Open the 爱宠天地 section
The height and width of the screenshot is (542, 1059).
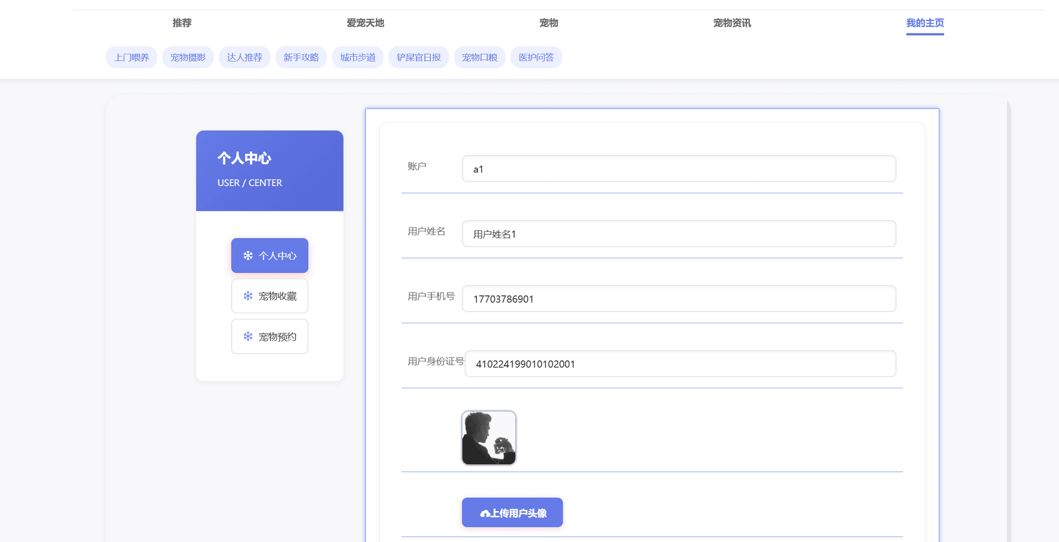pyautogui.click(x=366, y=23)
